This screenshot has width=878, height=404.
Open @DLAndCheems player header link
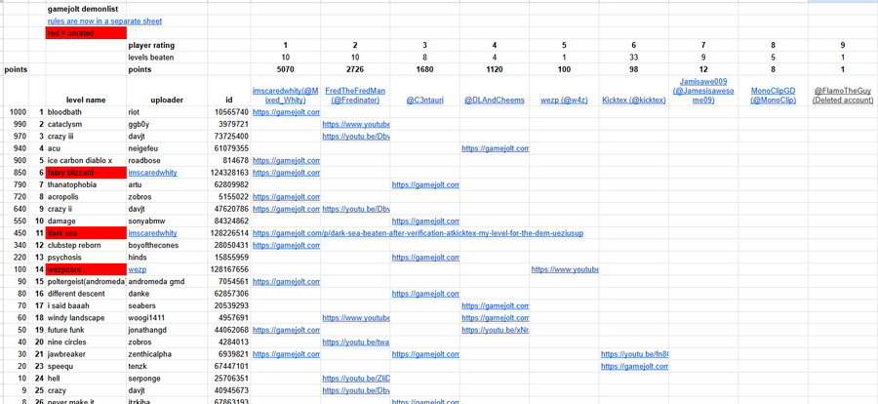(495, 101)
